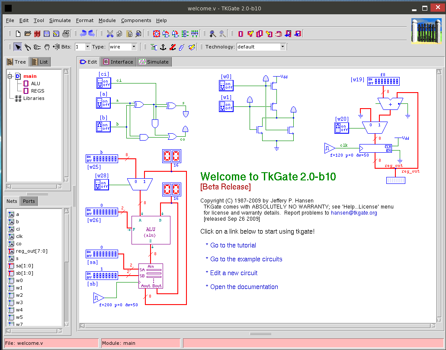Screen dimensions: 446x350
Task: Select Libraries in the module tree
Action: click(34, 98)
